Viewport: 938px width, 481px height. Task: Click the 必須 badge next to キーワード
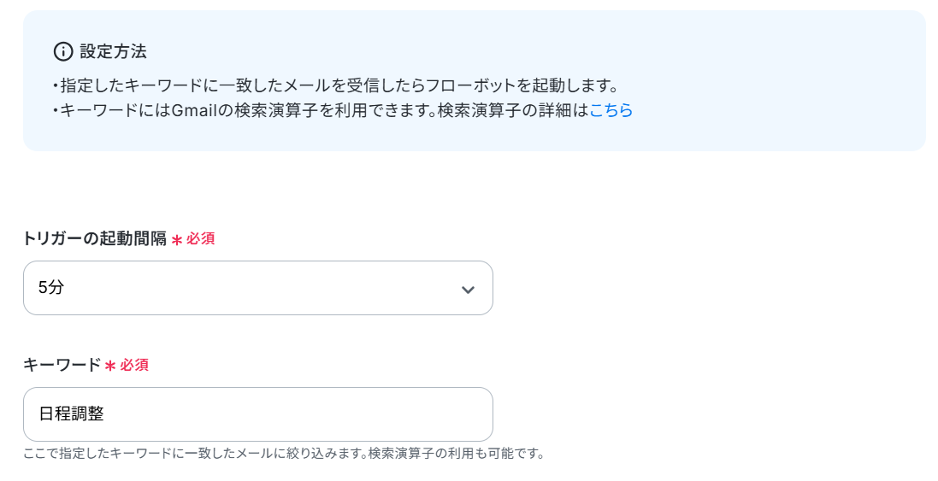point(134,365)
